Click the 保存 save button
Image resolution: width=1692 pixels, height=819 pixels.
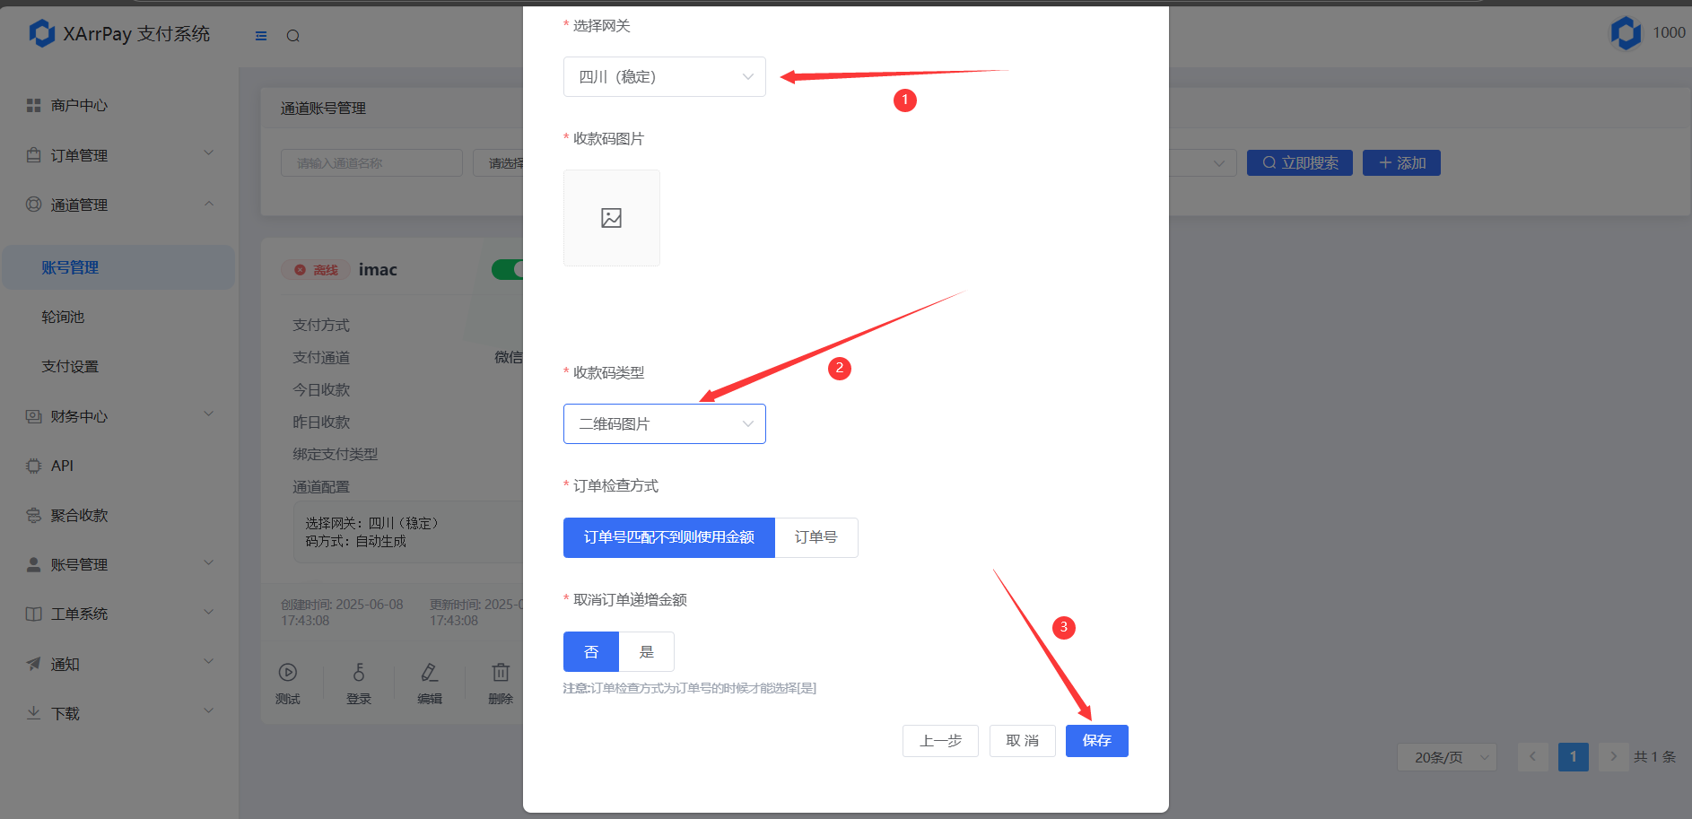1096,740
